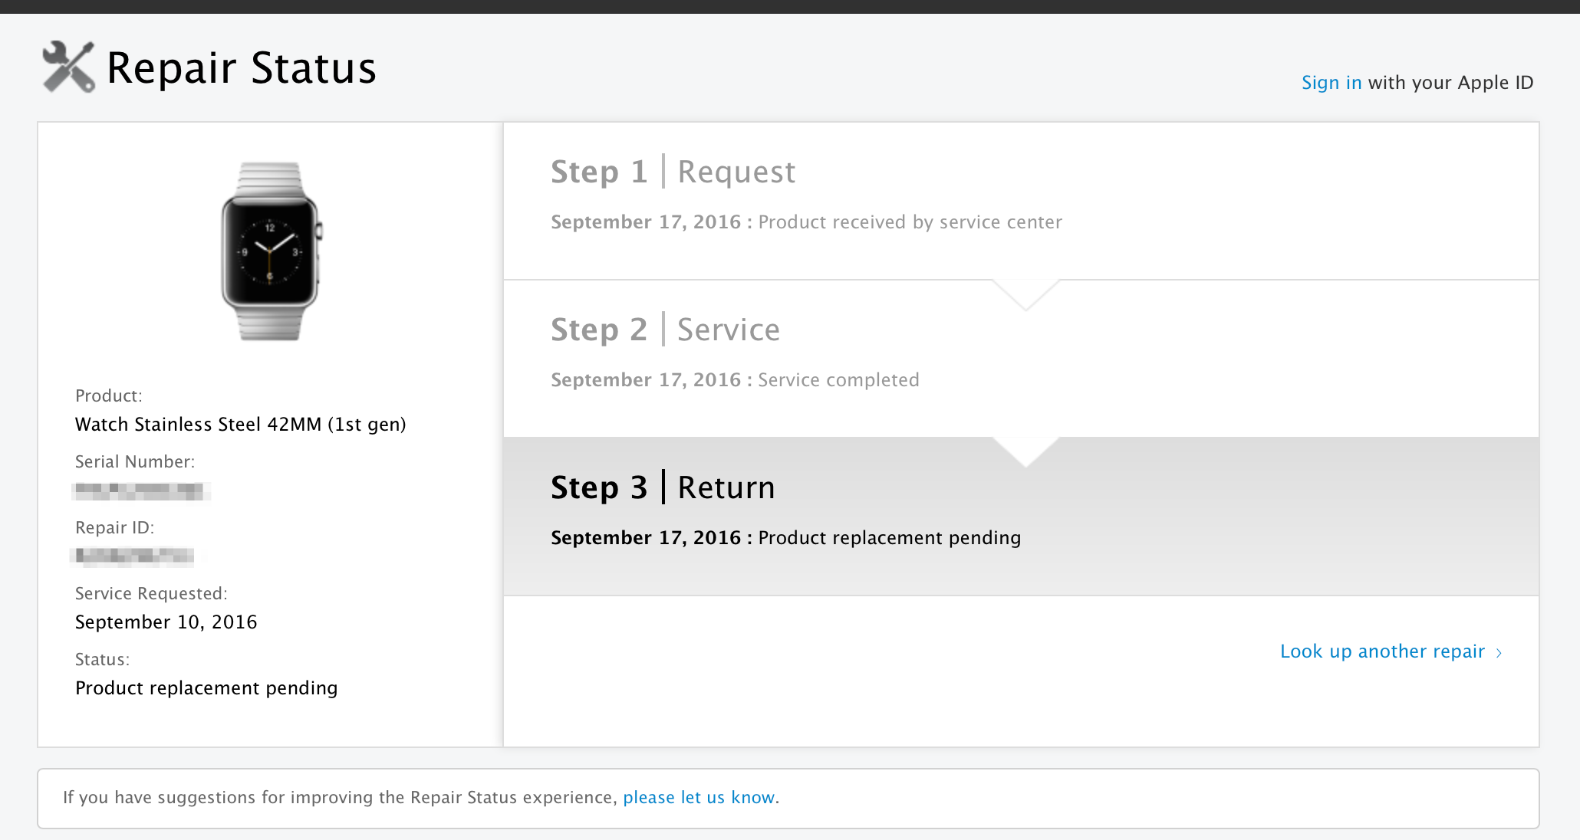Select Step 2 Service heading
This screenshot has width=1580, height=840.
click(665, 330)
